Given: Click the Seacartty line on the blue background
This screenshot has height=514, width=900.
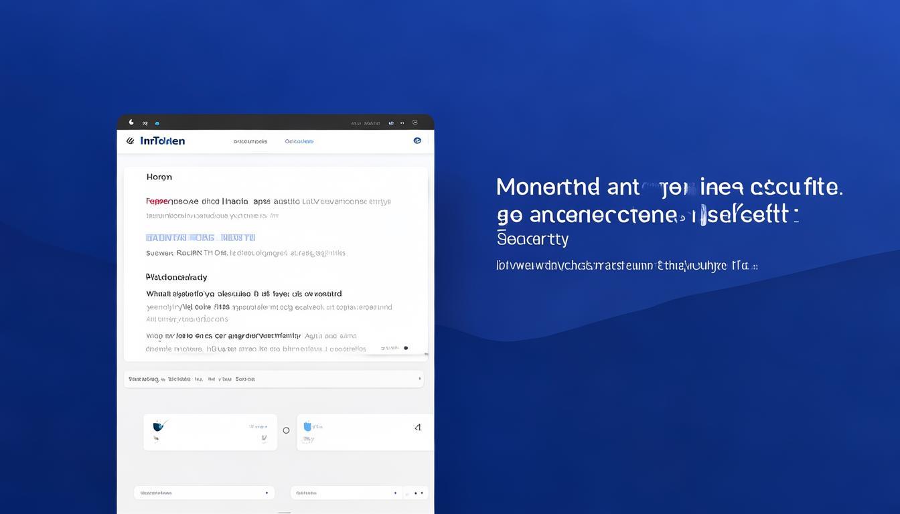Looking at the screenshot, I should [x=533, y=239].
